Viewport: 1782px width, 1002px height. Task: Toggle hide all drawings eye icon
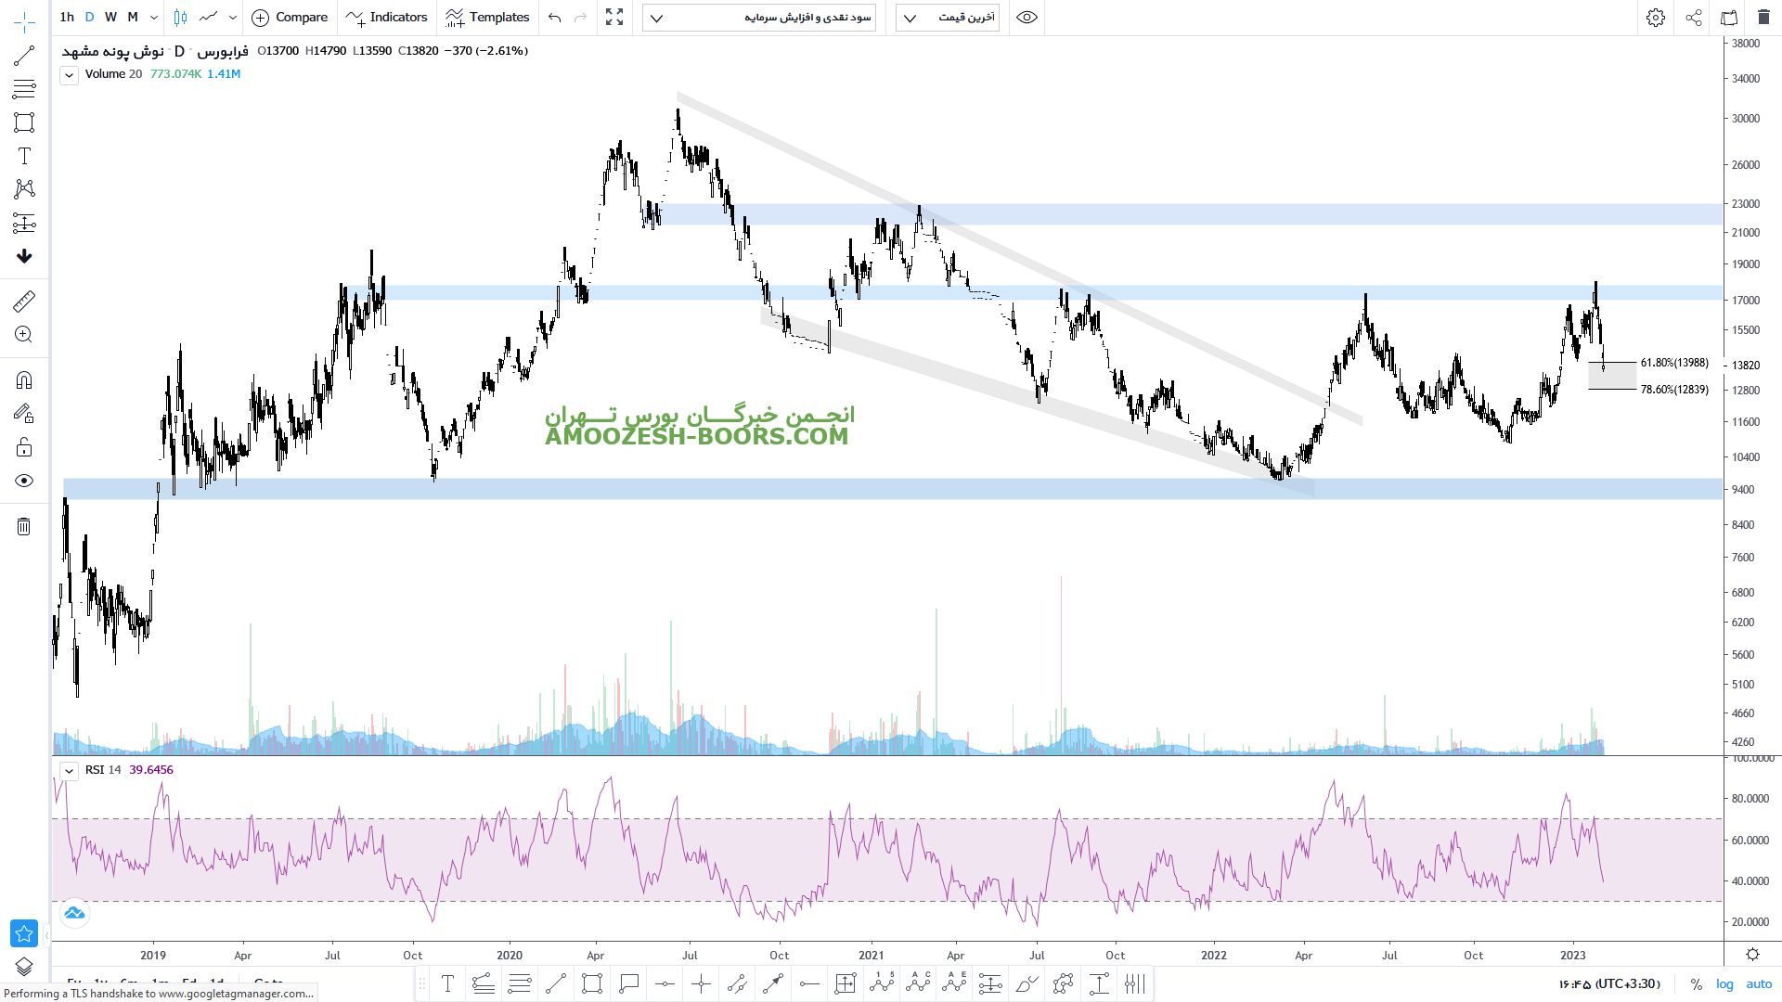point(24,481)
